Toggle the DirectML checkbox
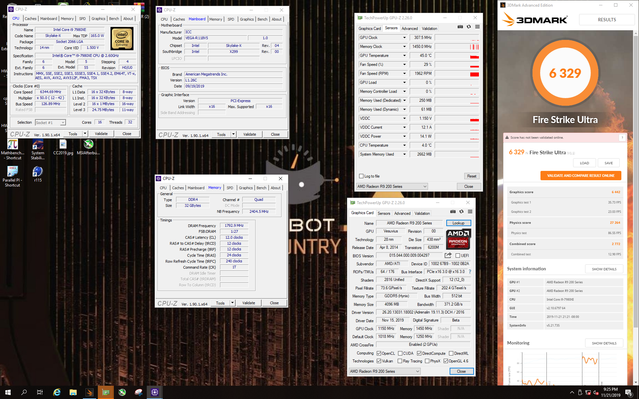Image resolution: width=639 pixels, height=399 pixels. (x=451, y=353)
